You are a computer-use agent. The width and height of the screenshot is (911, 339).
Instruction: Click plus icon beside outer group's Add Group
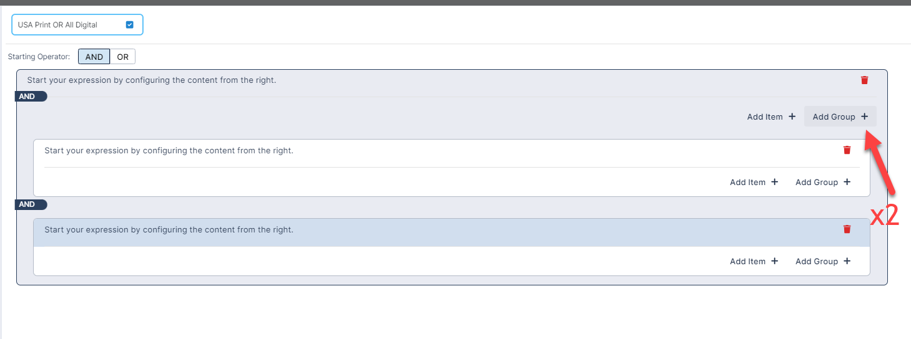coord(864,117)
